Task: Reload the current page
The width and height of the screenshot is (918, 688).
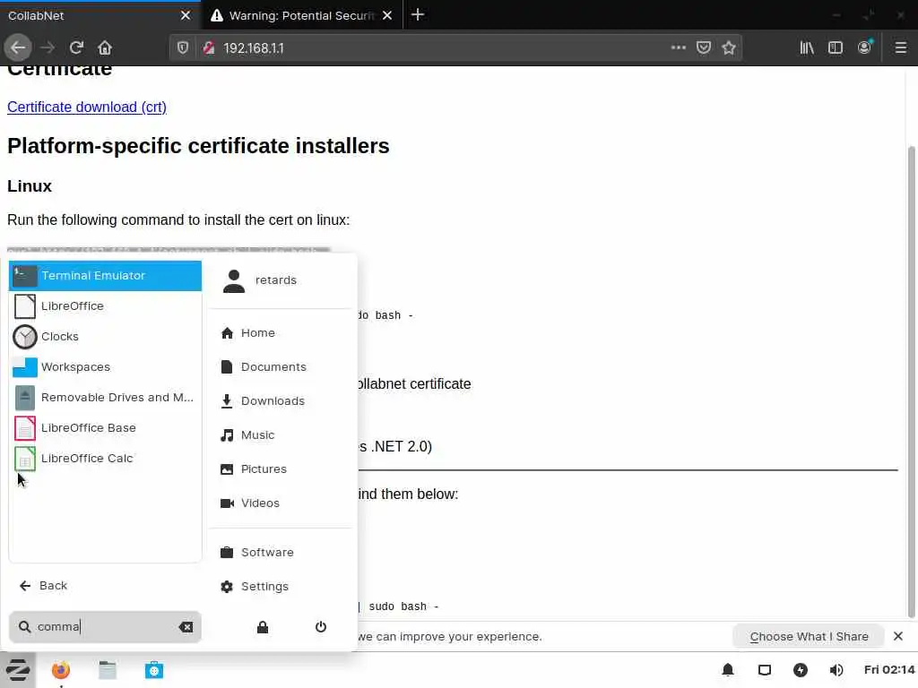Action: point(76,47)
